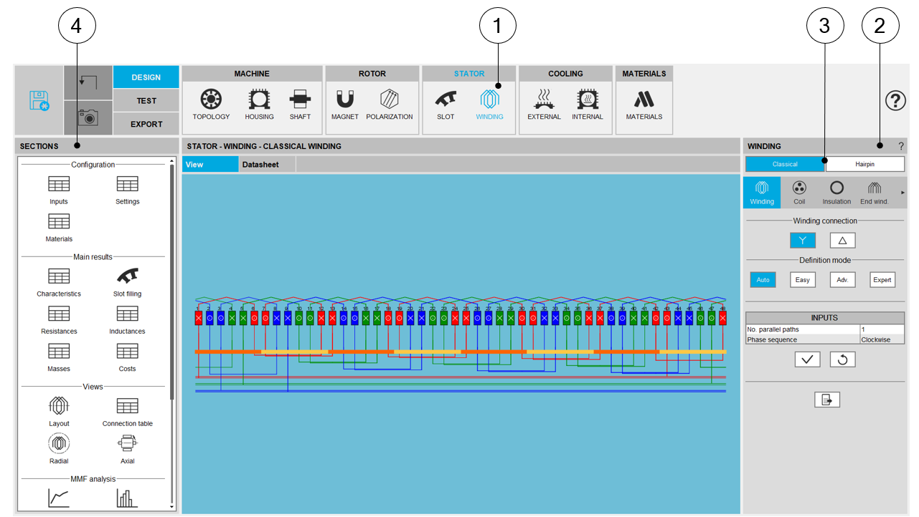The image size is (919, 517).
Task: Click the save project icon
Action: pos(39,101)
